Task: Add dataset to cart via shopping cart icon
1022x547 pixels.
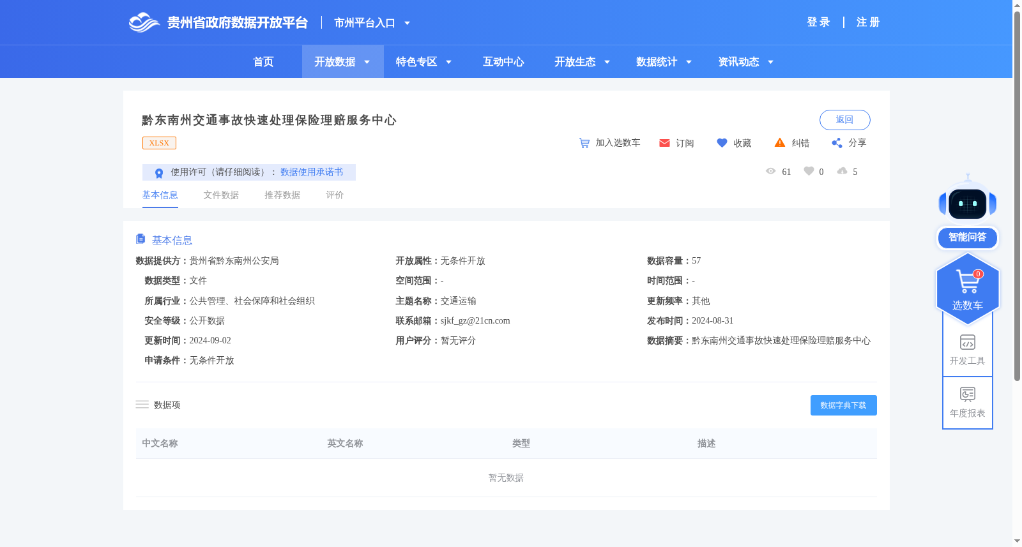Action: (584, 143)
